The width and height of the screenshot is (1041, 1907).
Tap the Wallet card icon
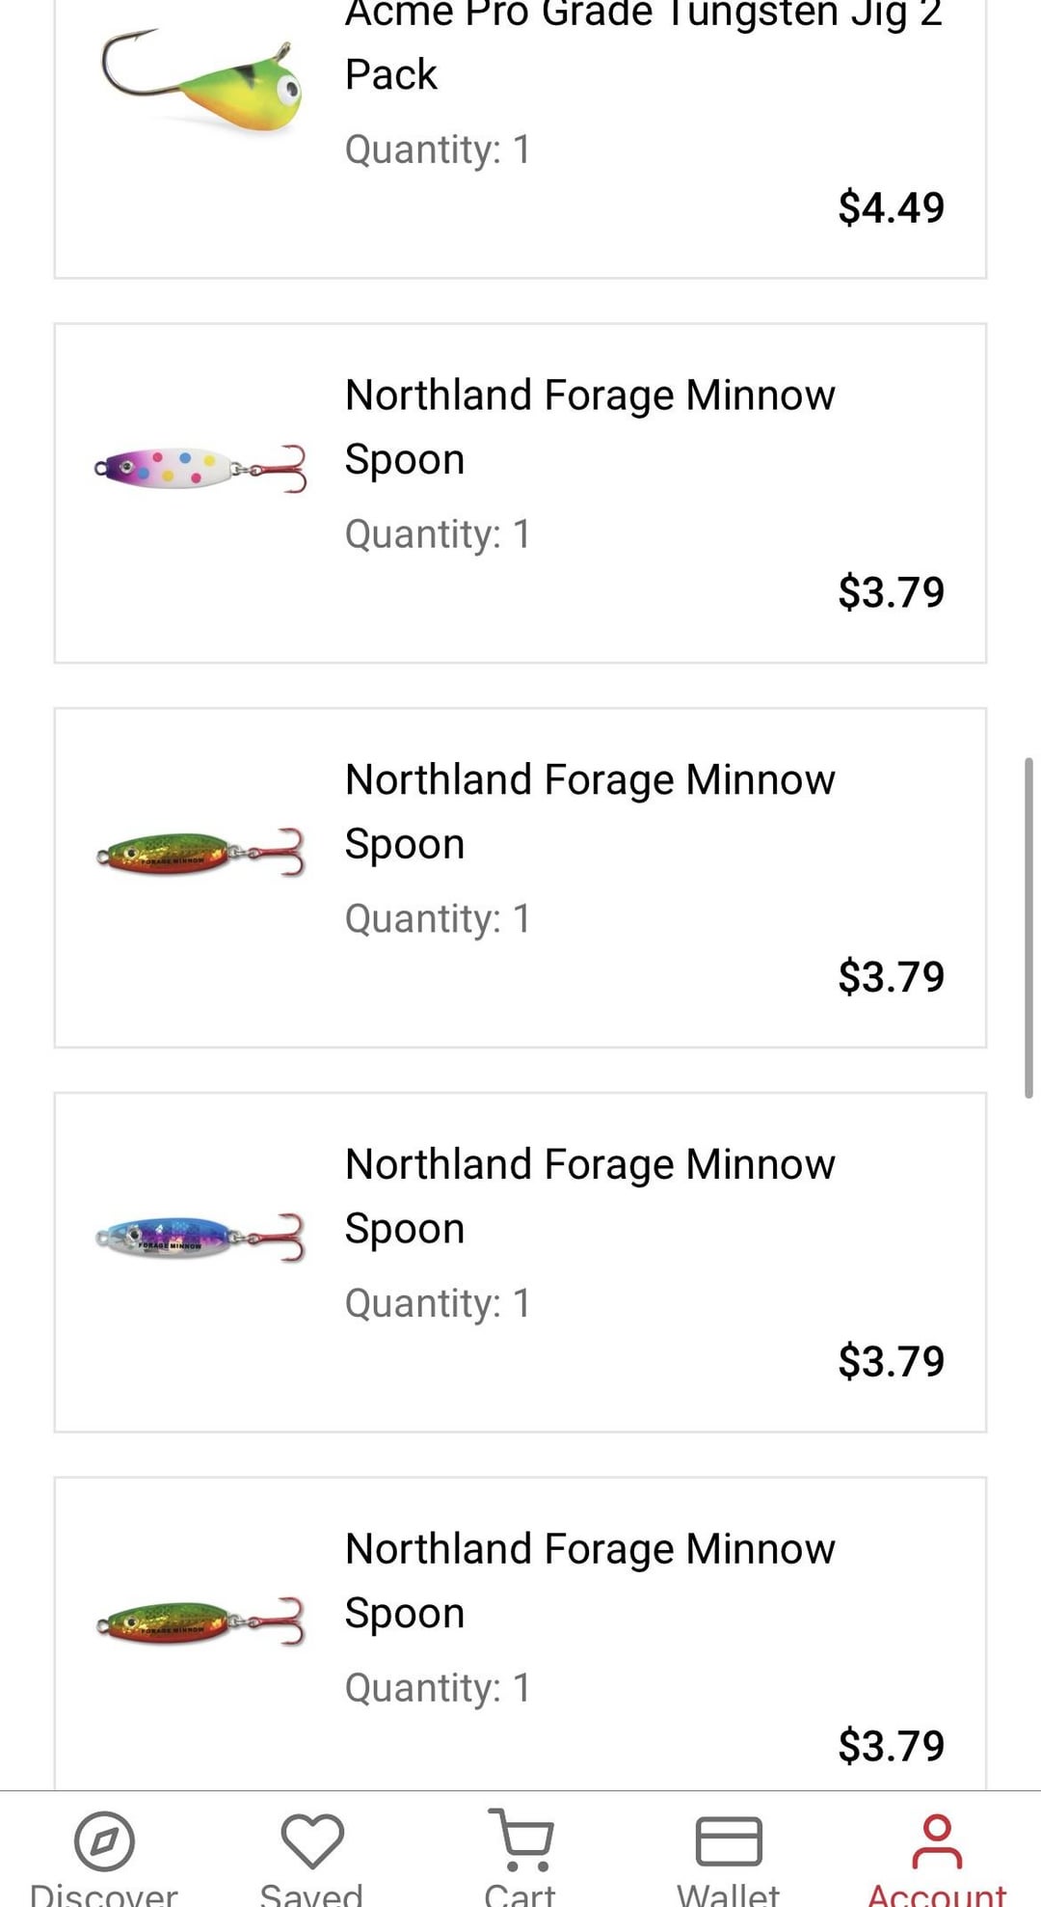pos(729,1840)
